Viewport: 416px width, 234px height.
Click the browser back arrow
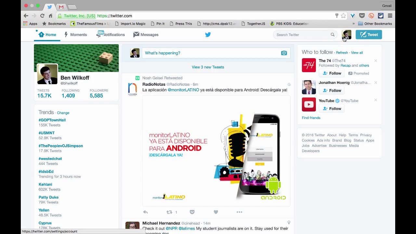point(26,16)
